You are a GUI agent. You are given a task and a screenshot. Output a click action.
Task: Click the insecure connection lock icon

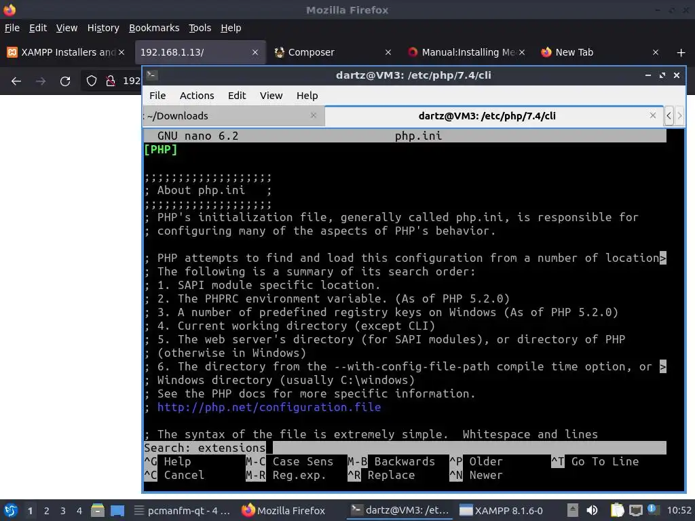tap(111, 81)
